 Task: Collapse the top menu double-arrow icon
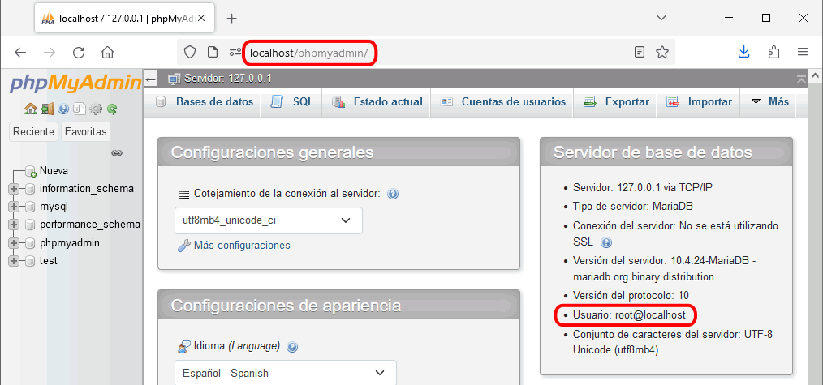[801, 79]
